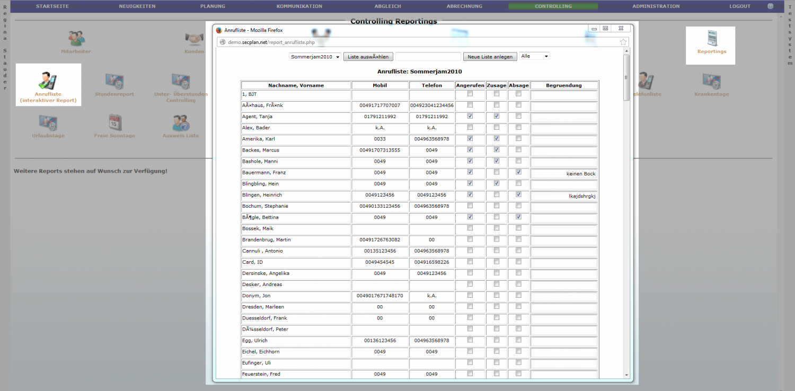
Task: Open the Urlaubstage report icon
Action: (x=48, y=122)
